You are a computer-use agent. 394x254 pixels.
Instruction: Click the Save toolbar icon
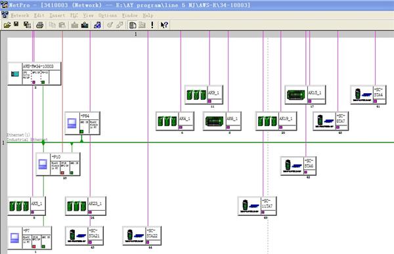pos(16,24)
